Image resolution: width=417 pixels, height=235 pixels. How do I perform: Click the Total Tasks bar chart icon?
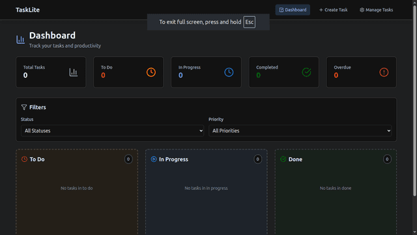tap(74, 72)
